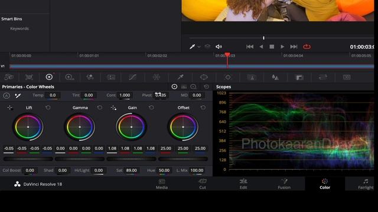Pick black point next to Lift
The image size is (378, 212).
(10, 108)
